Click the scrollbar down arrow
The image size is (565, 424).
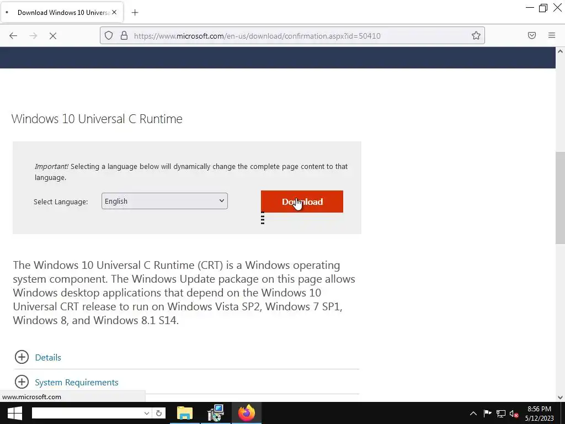click(x=560, y=397)
